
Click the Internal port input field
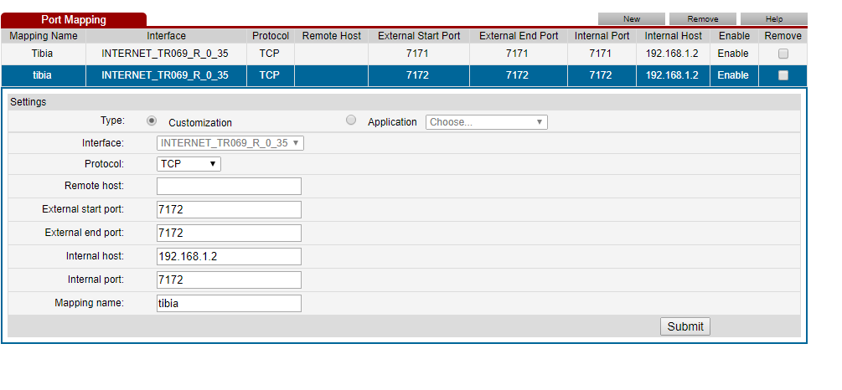click(229, 280)
